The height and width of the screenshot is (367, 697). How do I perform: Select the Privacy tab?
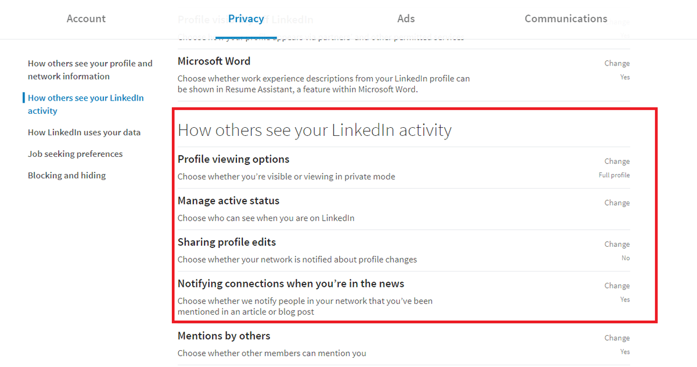pyautogui.click(x=246, y=18)
